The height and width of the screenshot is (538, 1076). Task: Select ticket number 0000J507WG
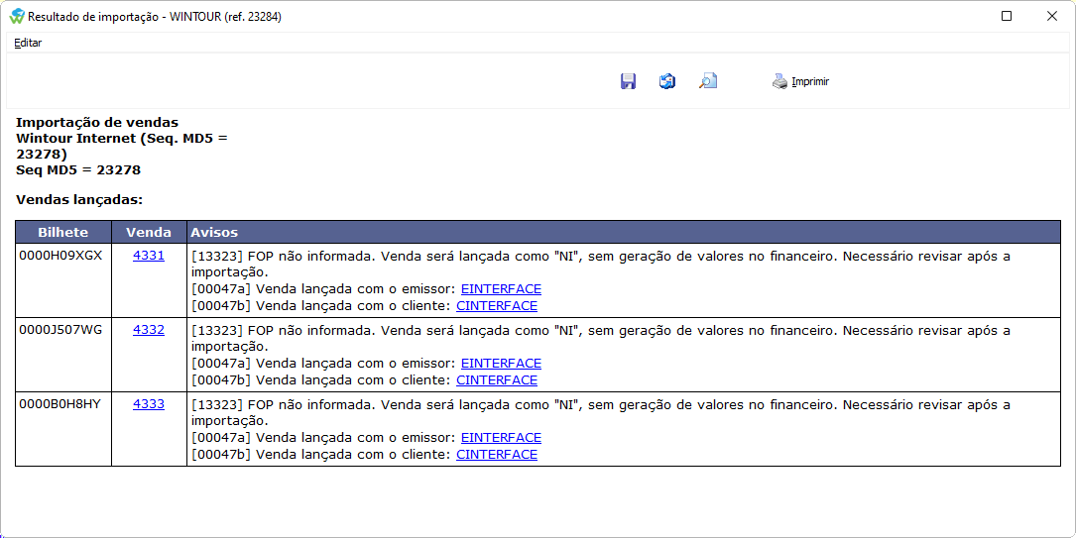60,330
